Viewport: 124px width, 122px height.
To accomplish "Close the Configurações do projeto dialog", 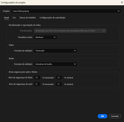I will pyautogui.click(x=122, y=2).
